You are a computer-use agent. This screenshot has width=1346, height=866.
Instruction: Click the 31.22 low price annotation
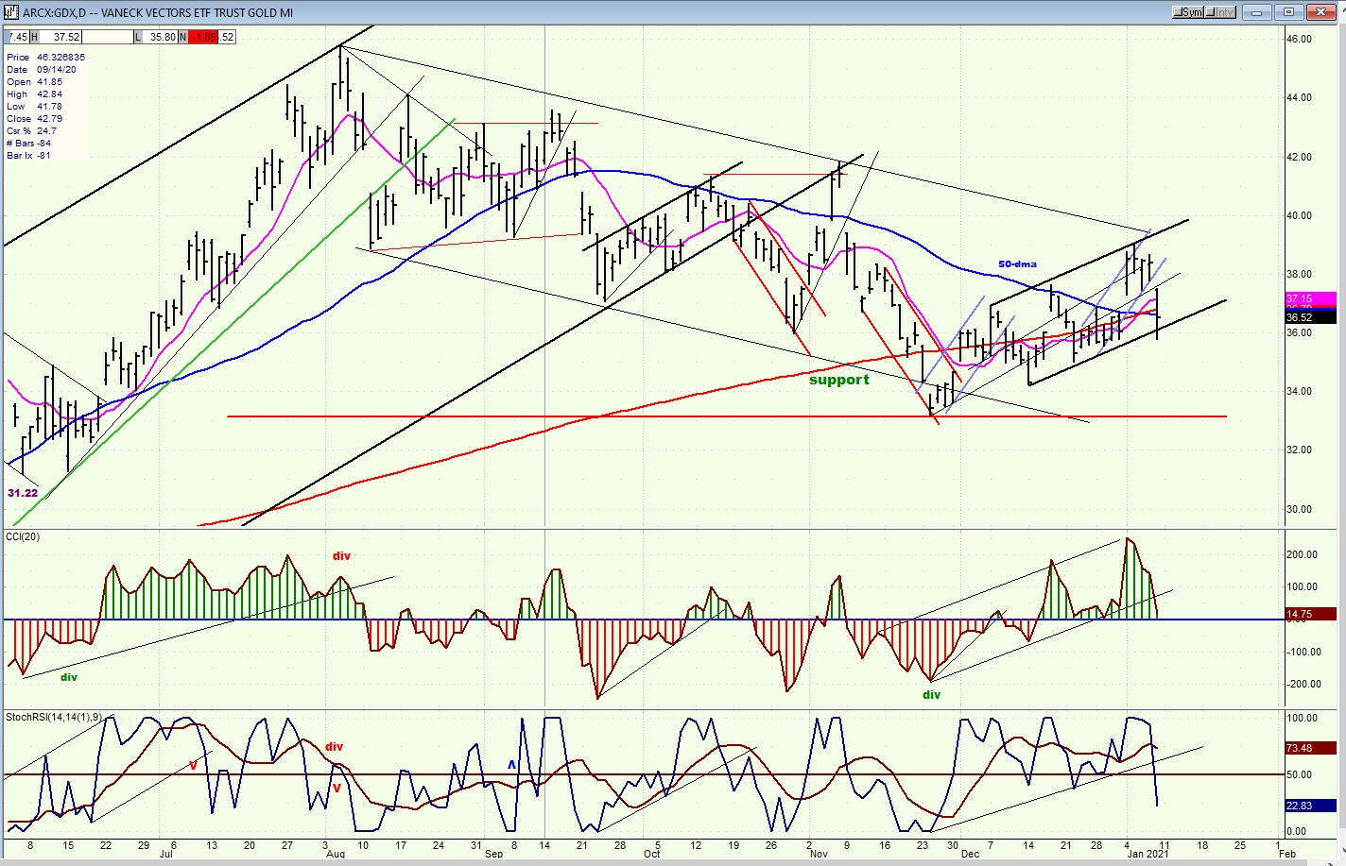click(x=23, y=493)
